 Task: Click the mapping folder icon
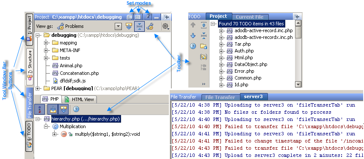tap(55, 43)
